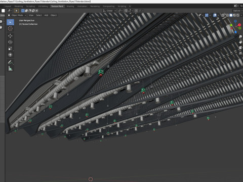This screenshot has width=243, height=182.
Task: Open the editor type 3D Viewport selector
Action: (10, 11)
